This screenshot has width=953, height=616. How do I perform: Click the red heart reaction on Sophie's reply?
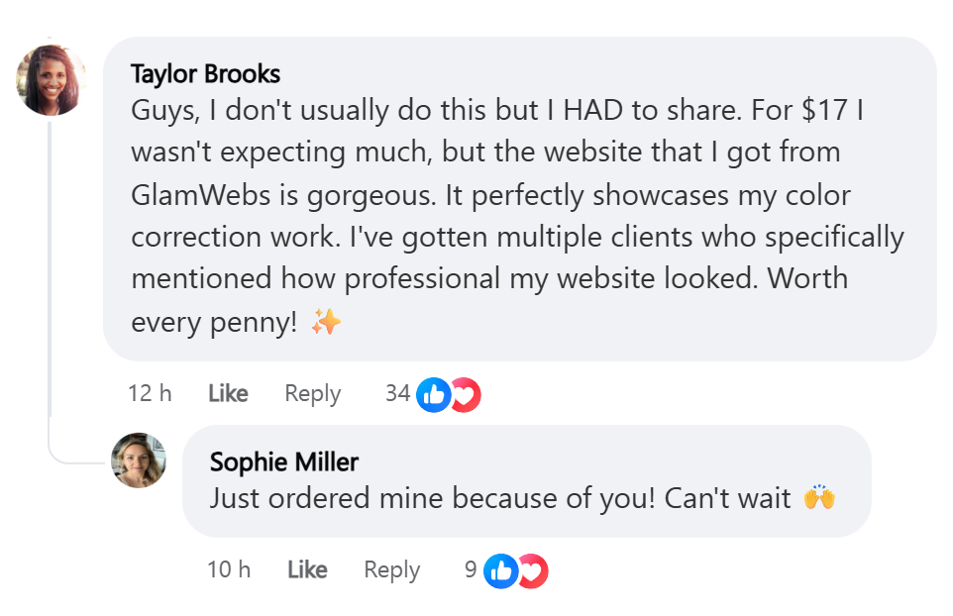tap(533, 570)
